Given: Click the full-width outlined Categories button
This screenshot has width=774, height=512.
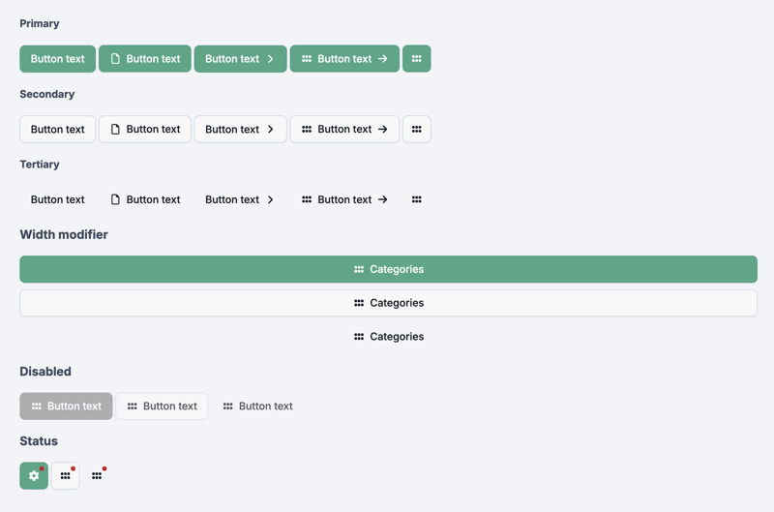Looking at the screenshot, I should [x=389, y=303].
